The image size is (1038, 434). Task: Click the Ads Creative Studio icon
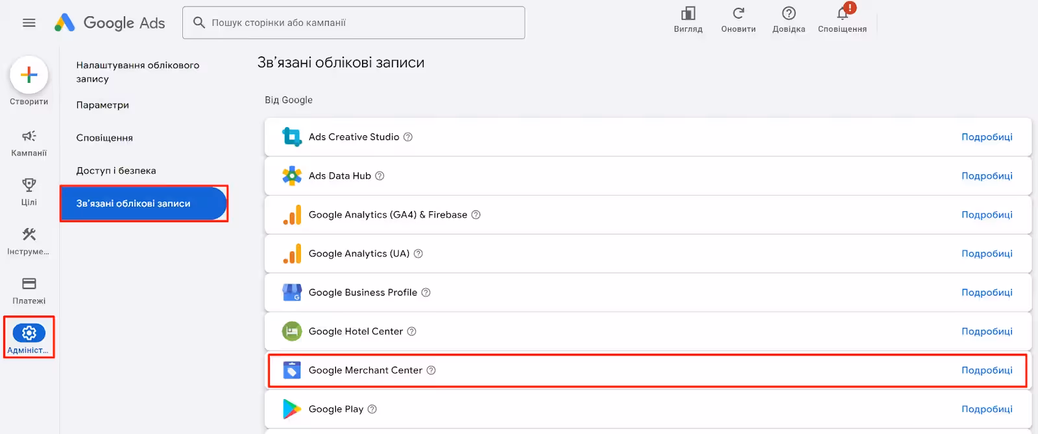(292, 137)
